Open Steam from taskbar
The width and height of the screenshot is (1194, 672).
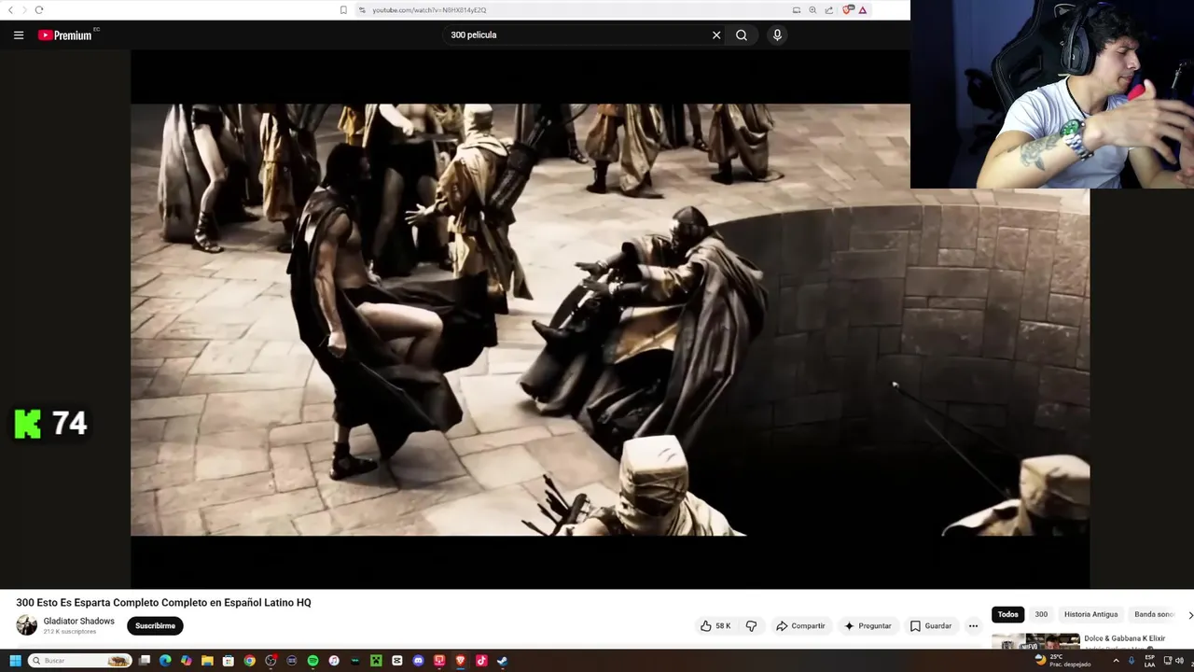click(x=502, y=661)
